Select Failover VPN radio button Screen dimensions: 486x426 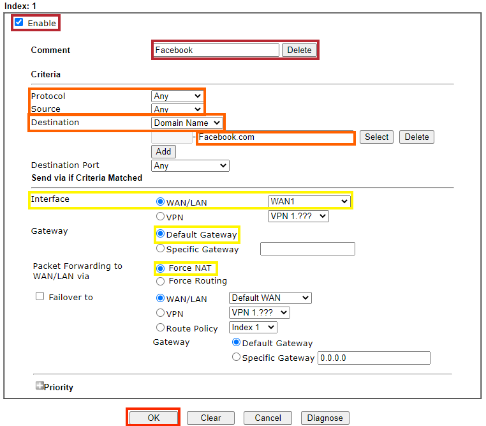[160, 313]
